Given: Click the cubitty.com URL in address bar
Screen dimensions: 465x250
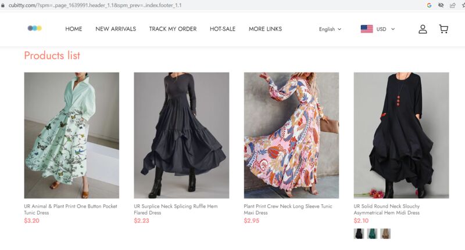Looking at the screenshot, I should (95, 5).
